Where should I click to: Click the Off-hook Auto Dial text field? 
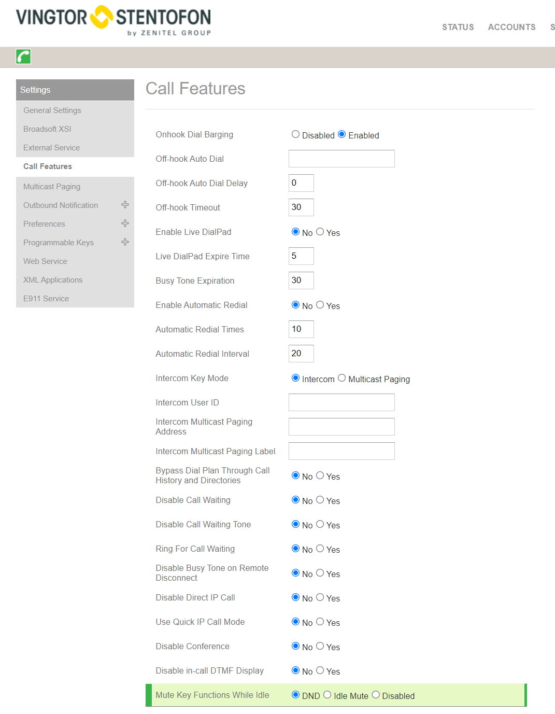click(341, 159)
